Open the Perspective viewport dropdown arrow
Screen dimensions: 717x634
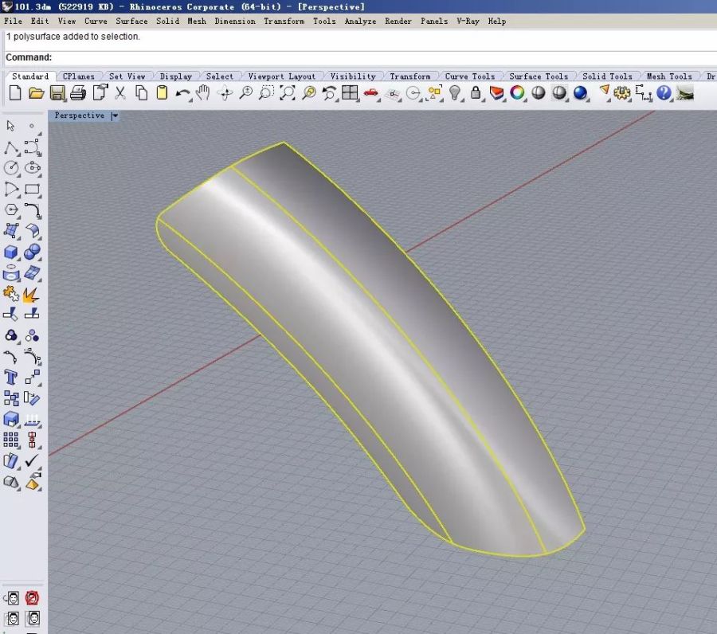[116, 116]
